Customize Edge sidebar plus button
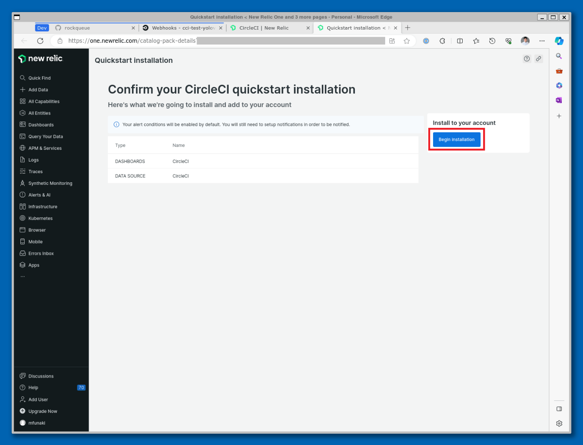The height and width of the screenshot is (445, 583). point(559,116)
